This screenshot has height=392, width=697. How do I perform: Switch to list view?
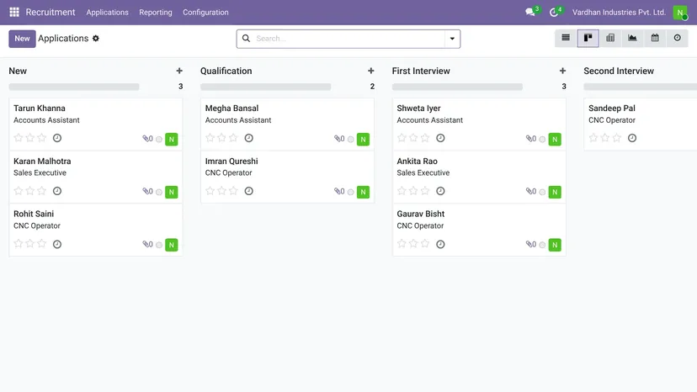pos(566,38)
